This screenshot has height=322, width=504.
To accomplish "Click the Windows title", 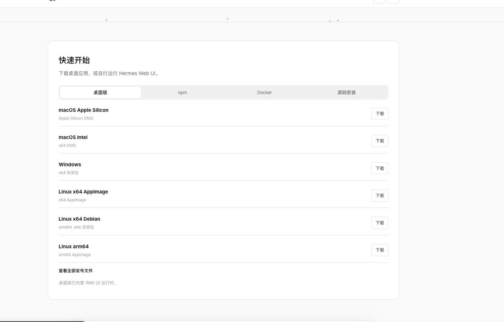I will pos(70,164).
